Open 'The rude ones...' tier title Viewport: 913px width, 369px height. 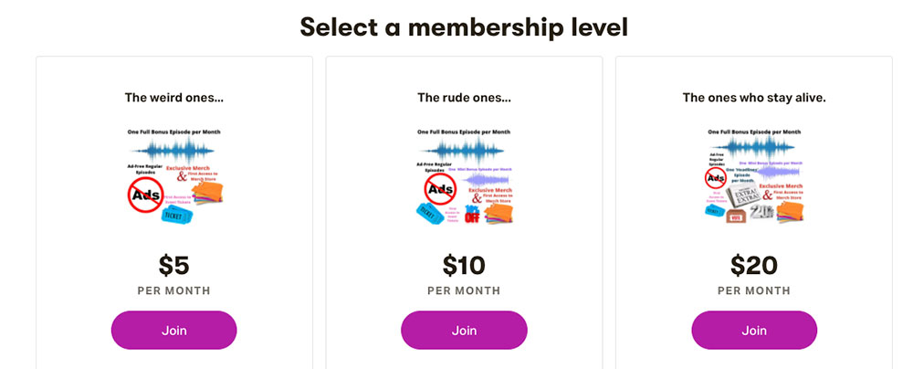click(x=464, y=98)
